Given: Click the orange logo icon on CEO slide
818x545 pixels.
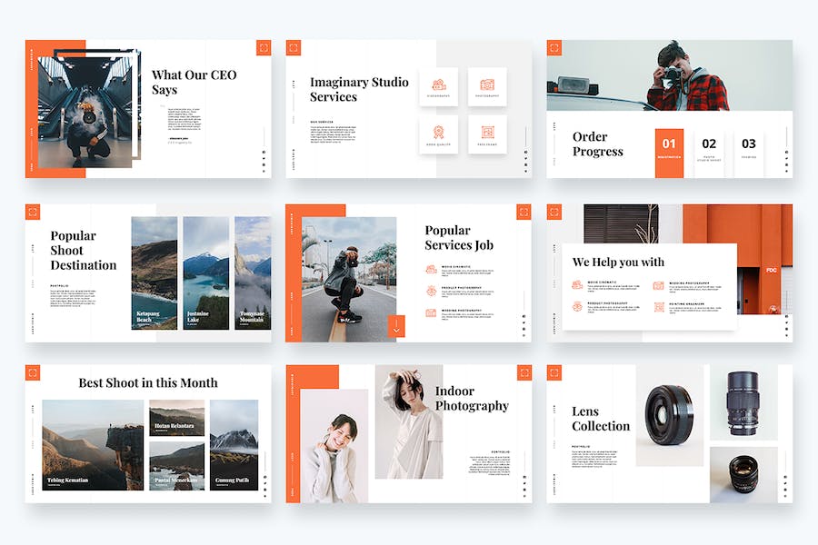Looking at the screenshot, I should pos(263,48).
